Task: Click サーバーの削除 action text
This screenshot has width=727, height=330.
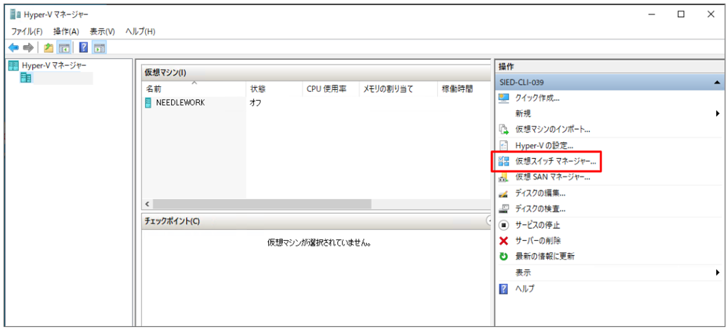Action: (x=538, y=241)
